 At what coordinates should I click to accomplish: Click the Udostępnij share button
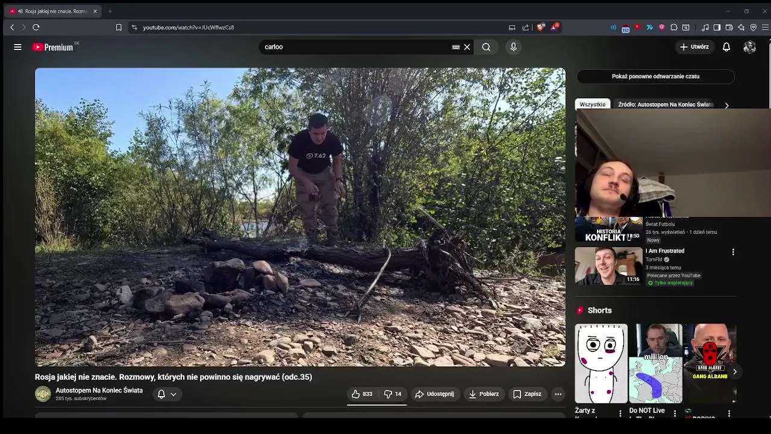(434, 394)
